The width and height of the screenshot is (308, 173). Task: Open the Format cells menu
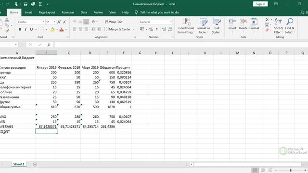point(254,25)
